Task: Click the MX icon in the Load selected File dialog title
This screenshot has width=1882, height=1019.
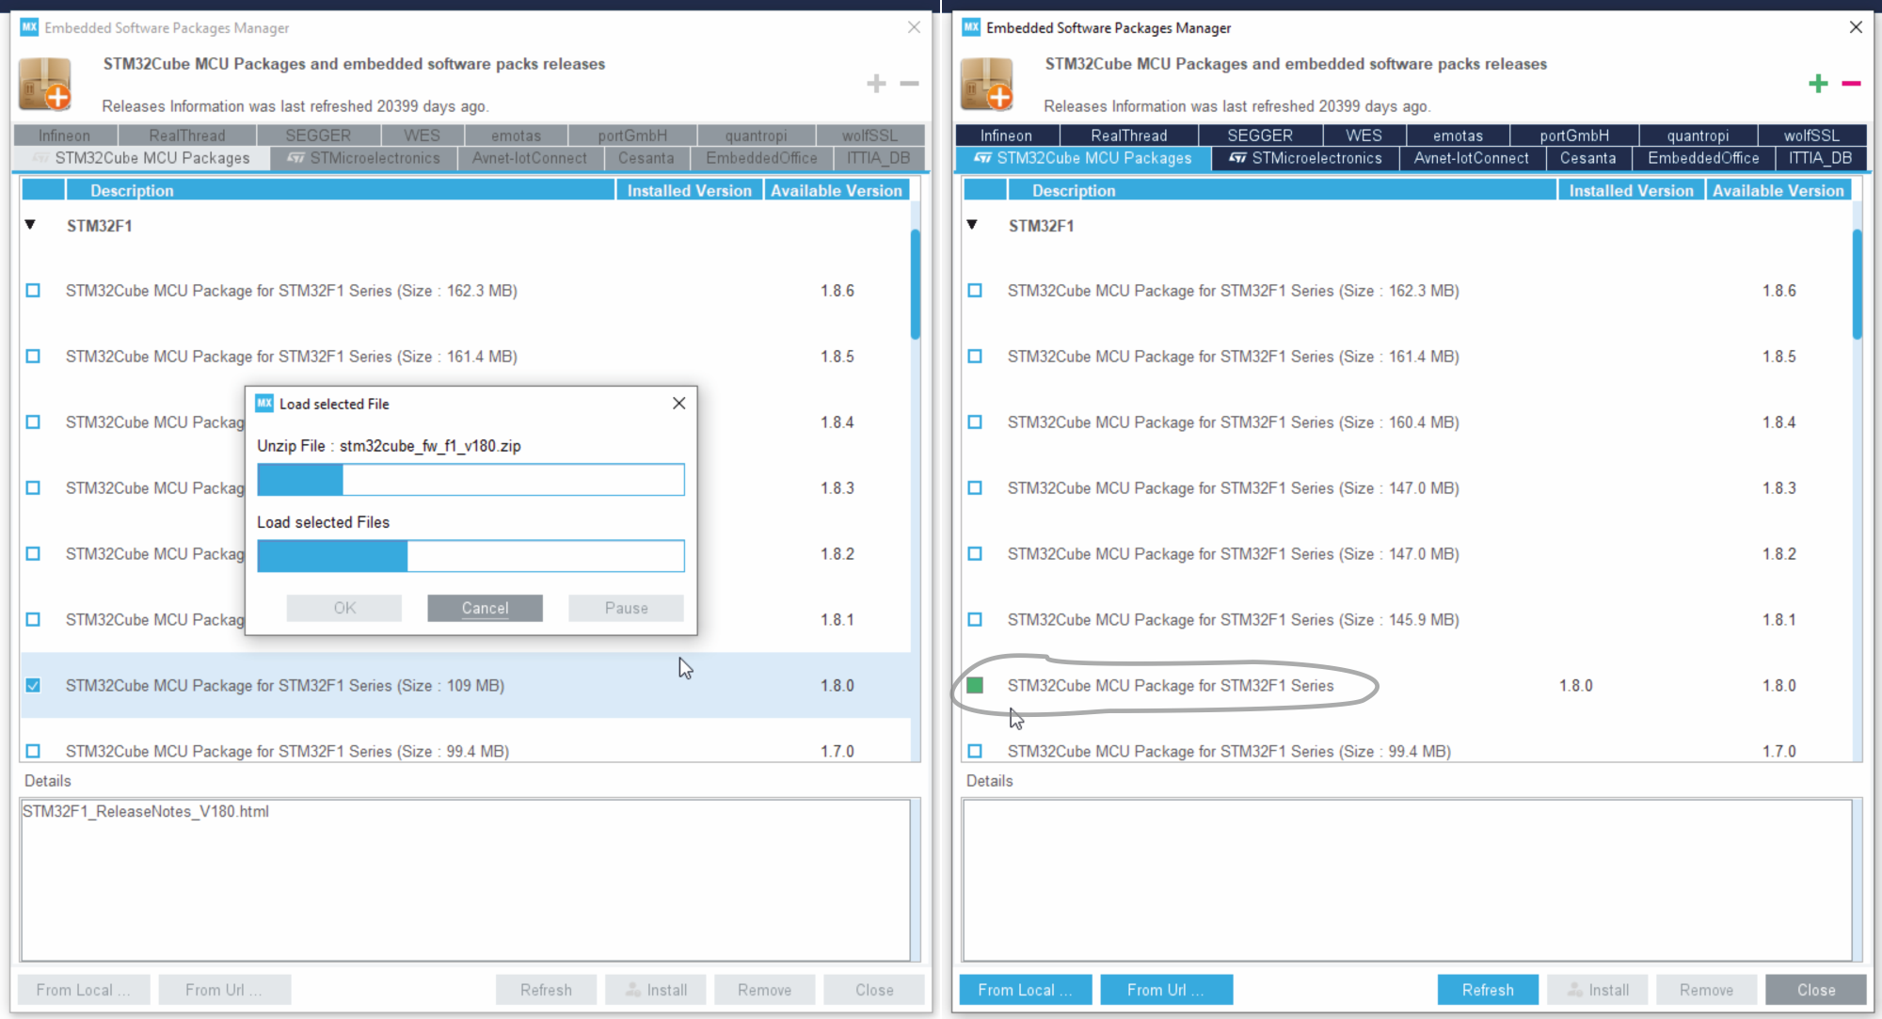Action: pos(264,403)
